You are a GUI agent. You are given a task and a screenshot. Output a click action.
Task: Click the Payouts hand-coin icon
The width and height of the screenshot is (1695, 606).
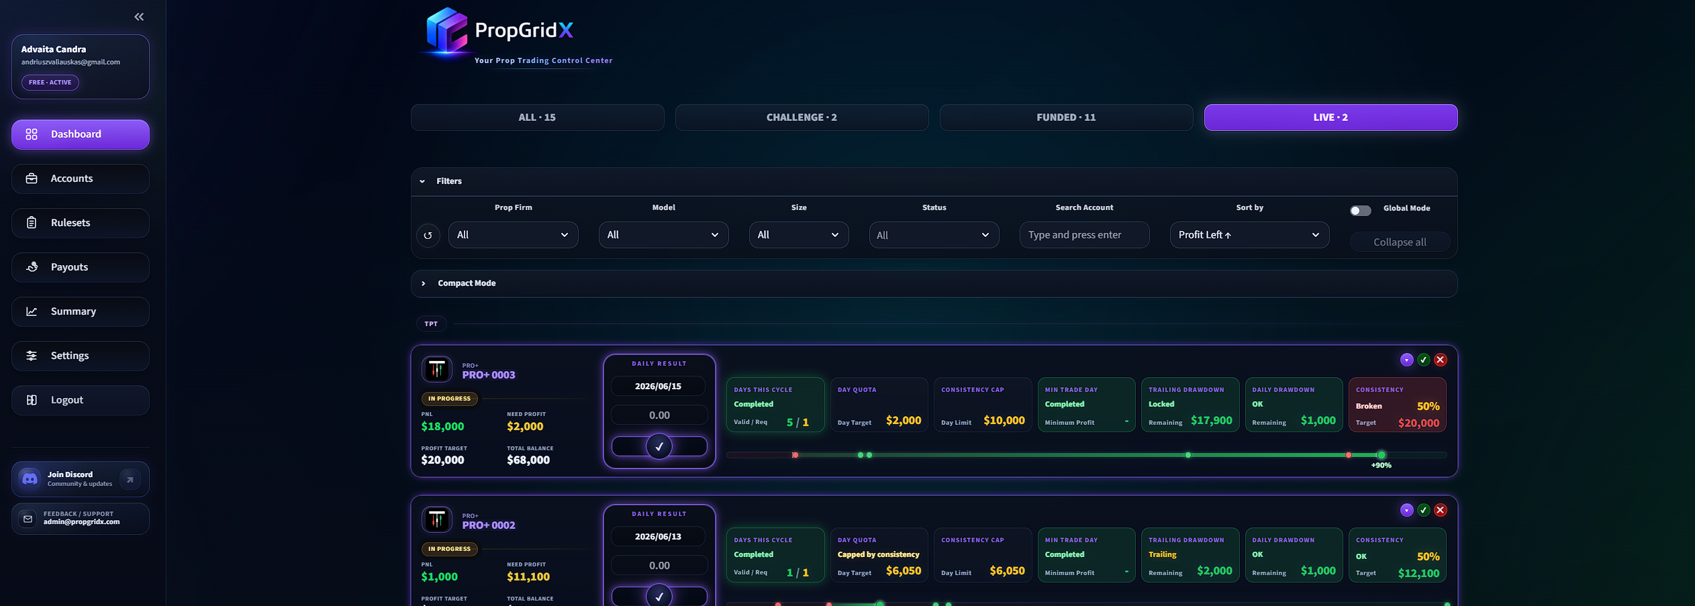click(32, 267)
